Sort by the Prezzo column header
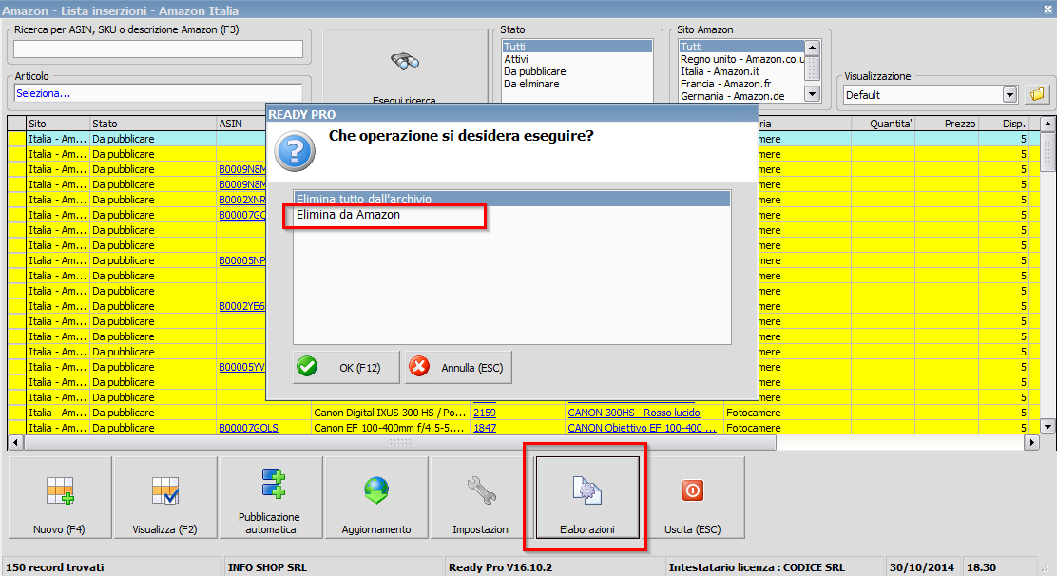This screenshot has height=576, width=1057. pyautogui.click(x=947, y=124)
